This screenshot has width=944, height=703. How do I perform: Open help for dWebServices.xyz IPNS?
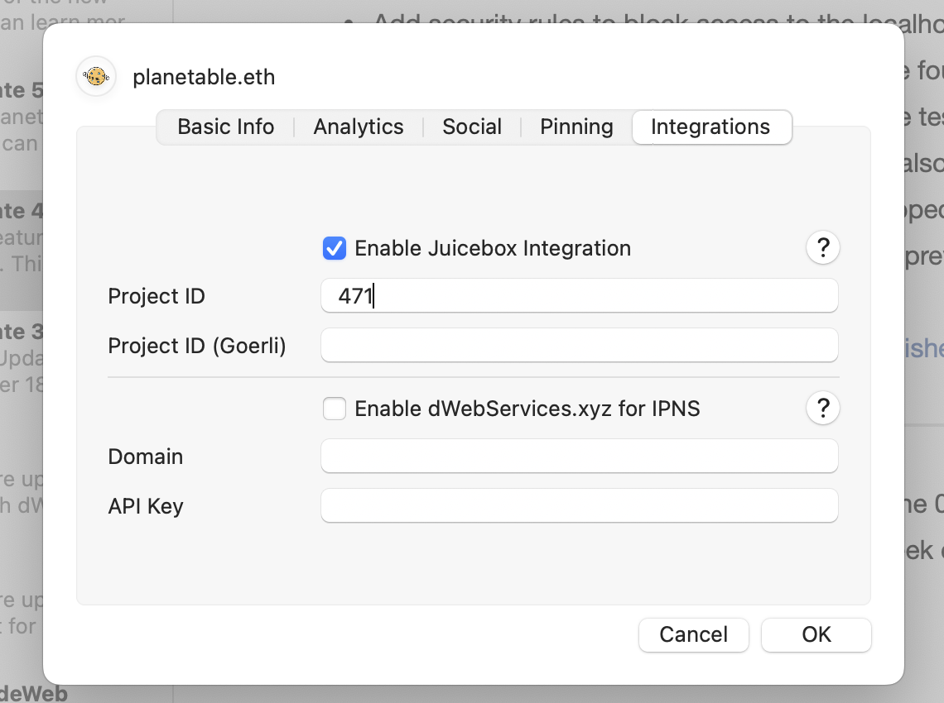823,409
